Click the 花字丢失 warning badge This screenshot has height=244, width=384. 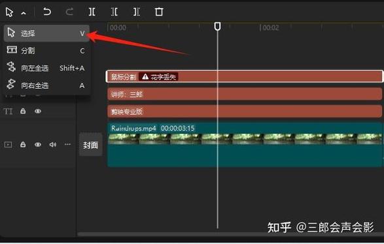(x=159, y=77)
